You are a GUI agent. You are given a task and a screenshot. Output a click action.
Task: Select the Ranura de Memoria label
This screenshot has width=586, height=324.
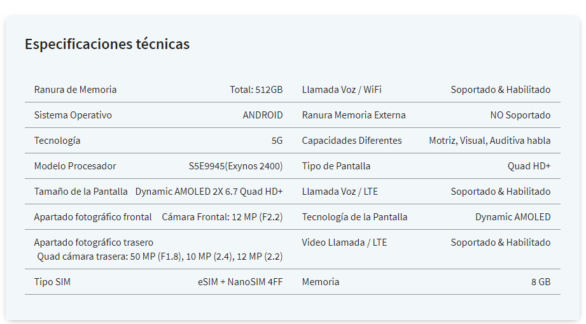coord(75,90)
